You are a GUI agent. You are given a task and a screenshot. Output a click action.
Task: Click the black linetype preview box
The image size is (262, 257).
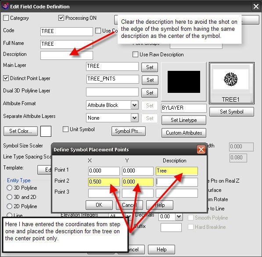point(183,82)
